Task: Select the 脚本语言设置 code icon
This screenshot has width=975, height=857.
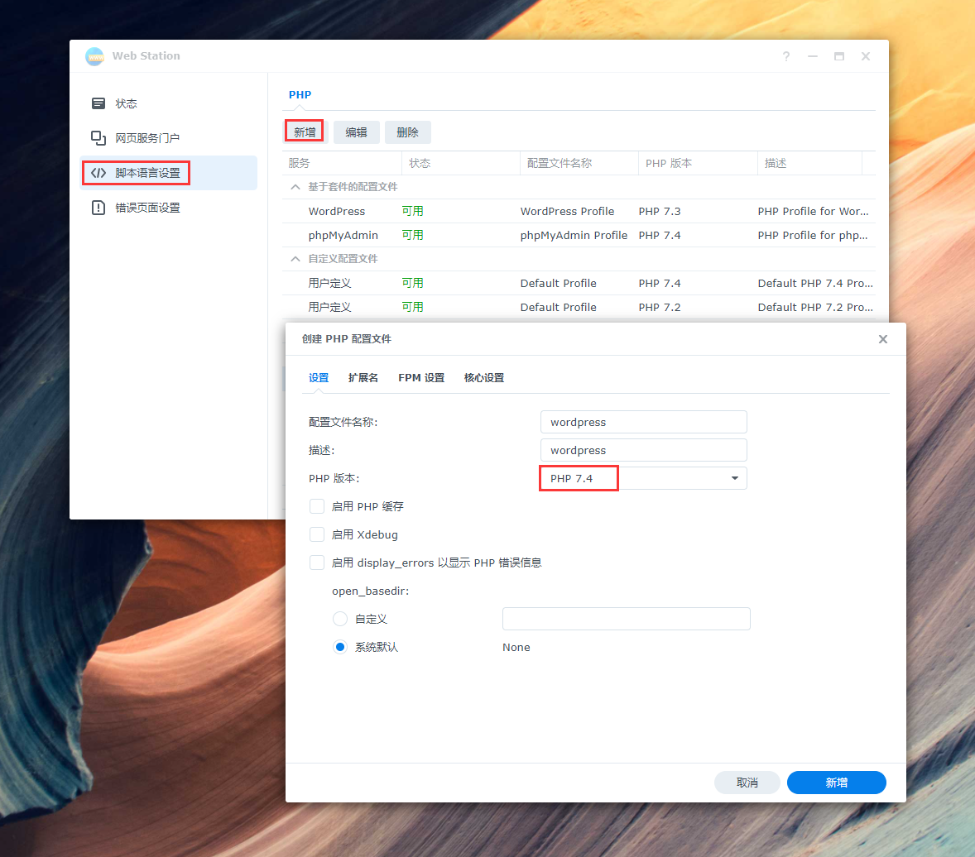Action: (x=98, y=173)
